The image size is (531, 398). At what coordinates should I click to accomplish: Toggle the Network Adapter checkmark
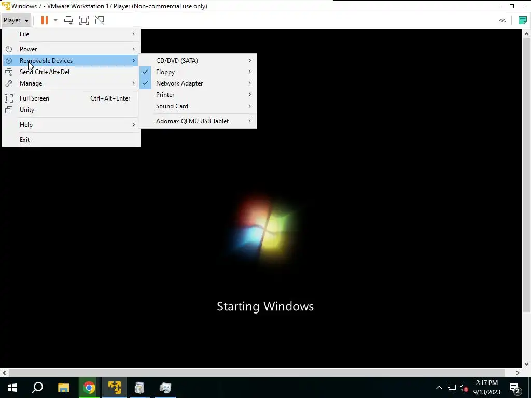pyautogui.click(x=145, y=83)
